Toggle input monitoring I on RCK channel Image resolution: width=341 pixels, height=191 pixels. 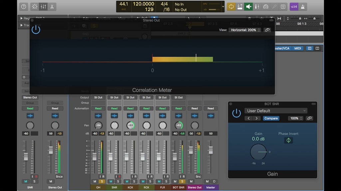tap(149, 176)
